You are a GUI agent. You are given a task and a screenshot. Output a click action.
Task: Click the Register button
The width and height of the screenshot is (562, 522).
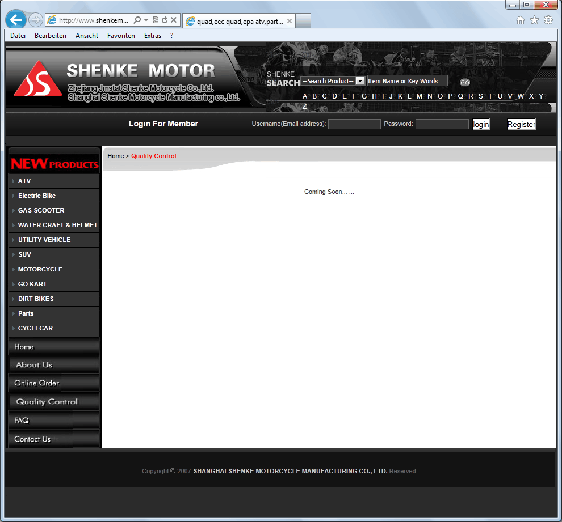(521, 124)
